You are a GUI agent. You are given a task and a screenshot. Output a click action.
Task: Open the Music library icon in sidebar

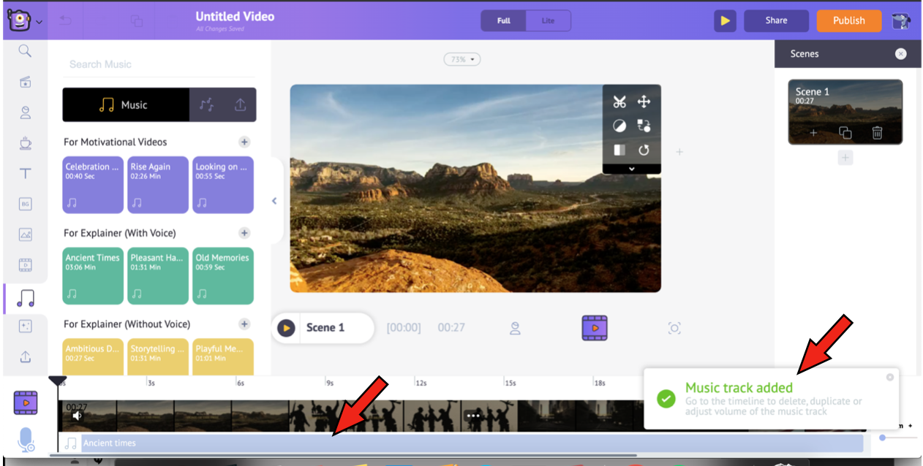(x=26, y=298)
